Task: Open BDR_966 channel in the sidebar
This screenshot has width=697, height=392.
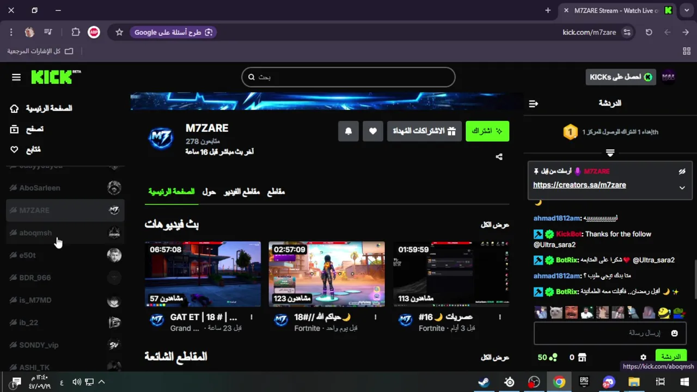Action: tap(65, 278)
